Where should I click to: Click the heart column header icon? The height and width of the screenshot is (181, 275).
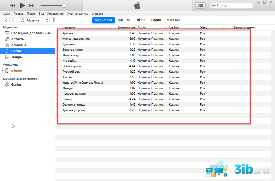coord(222,28)
